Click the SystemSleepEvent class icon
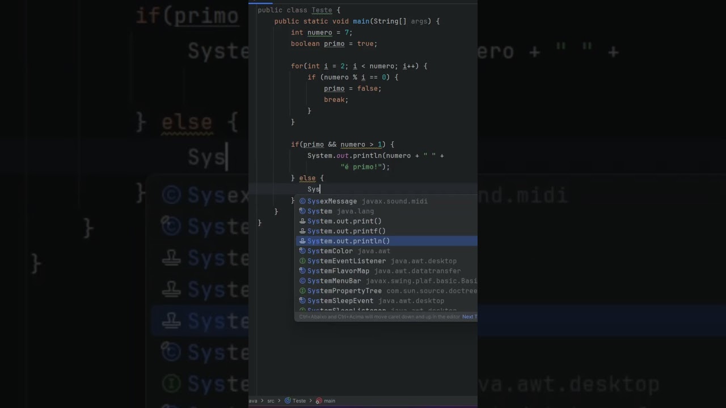Screen dimensions: 726x408 click(302, 301)
